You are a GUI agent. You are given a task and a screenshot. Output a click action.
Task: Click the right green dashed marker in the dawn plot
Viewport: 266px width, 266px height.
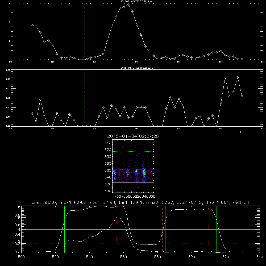147,31
